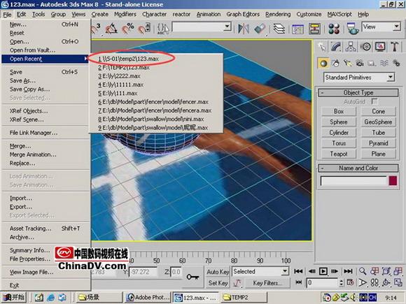
Task: Open the Material Editor icon
Action: (334, 29)
